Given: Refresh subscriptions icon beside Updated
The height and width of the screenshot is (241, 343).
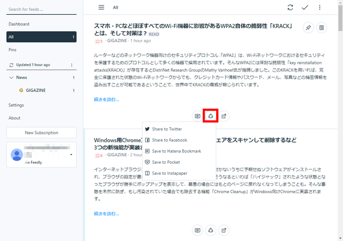Looking at the screenshot, I should [x=11, y=65].
